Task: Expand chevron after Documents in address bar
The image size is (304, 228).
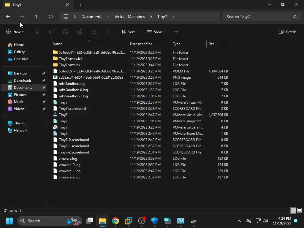Action: (108, 17)
